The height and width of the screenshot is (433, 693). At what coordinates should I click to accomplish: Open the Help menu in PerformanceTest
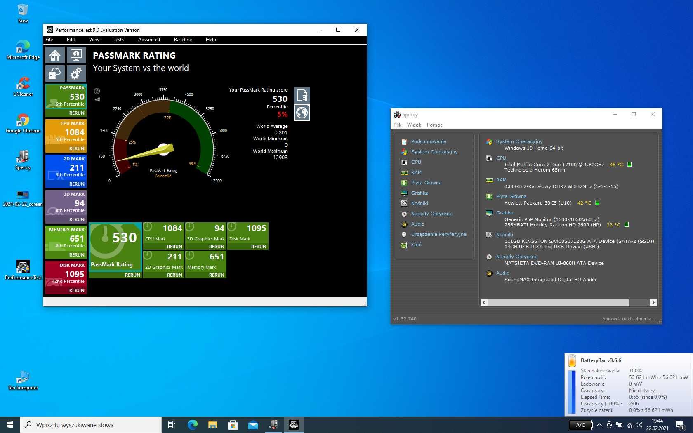click(211, 40)
